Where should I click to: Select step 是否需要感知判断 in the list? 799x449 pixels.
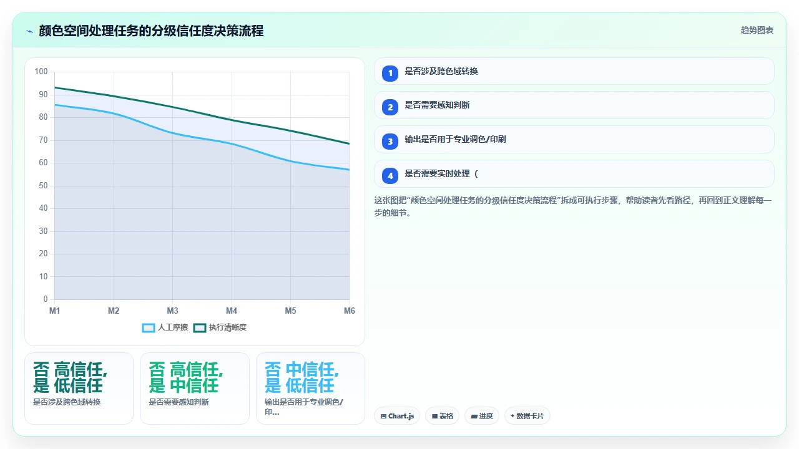point(574,105)
